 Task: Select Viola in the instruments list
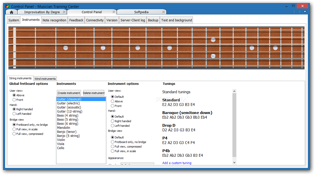click(81, 144)
